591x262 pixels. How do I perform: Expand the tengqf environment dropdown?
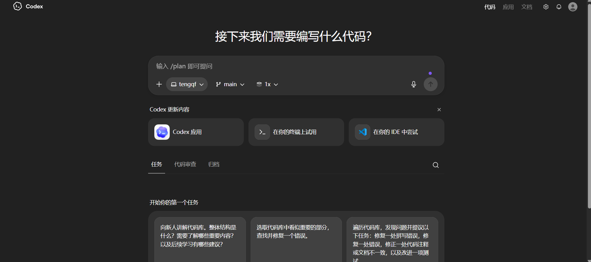click(x=187, y=84)
